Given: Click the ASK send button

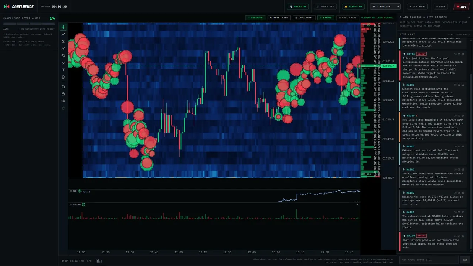Looking at the screenshot, I should tap(465, 260).
